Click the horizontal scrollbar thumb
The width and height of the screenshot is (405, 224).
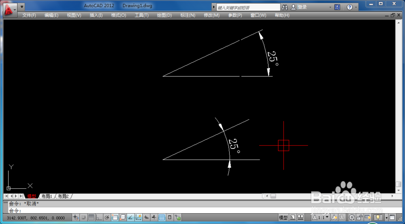point(273,196)
